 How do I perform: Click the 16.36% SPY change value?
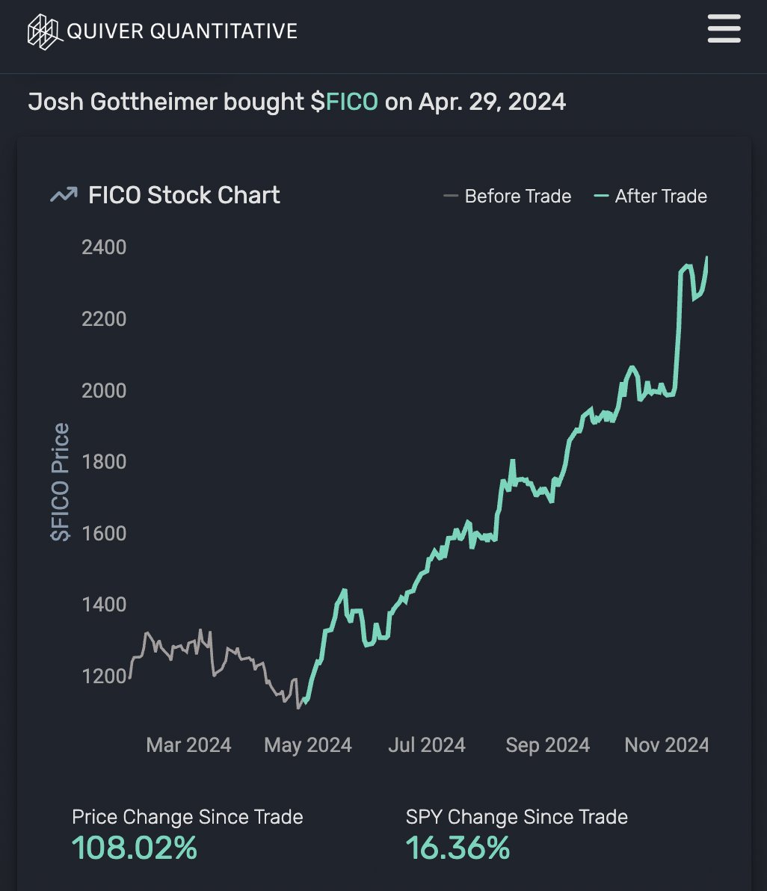(x=458, y=848)
